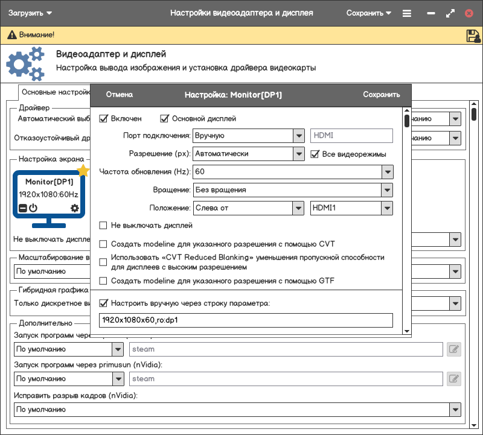Viewport: 483px width, 435px height.
Task: Expand the «Частота обновления» dropdown
Action: coord(387,172)
